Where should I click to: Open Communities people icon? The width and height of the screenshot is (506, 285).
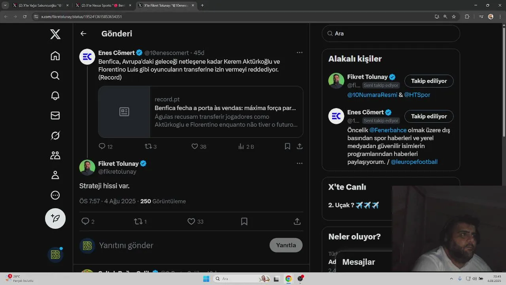pyautogui.click(x=55, y=155)
